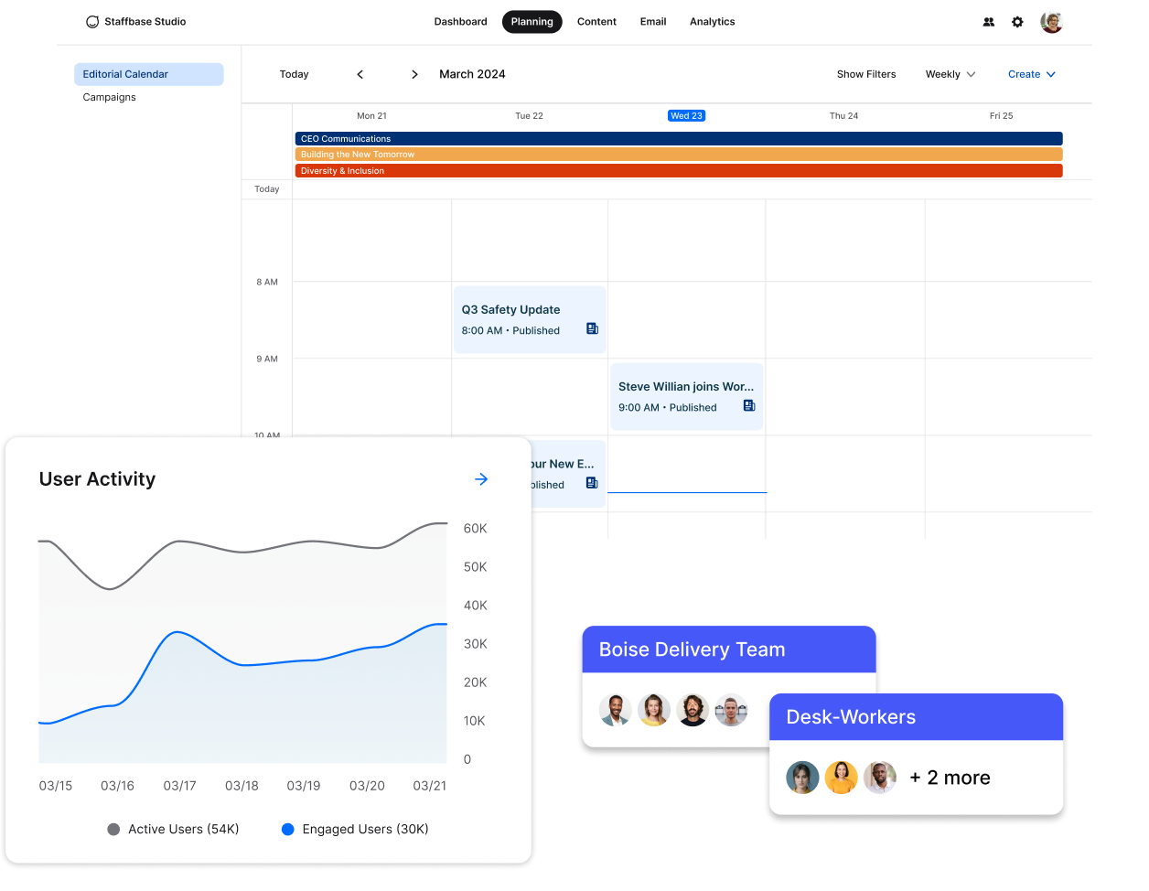Click the back arrow to view previous week
The image size is (1149, 891).
coord(360,74)
